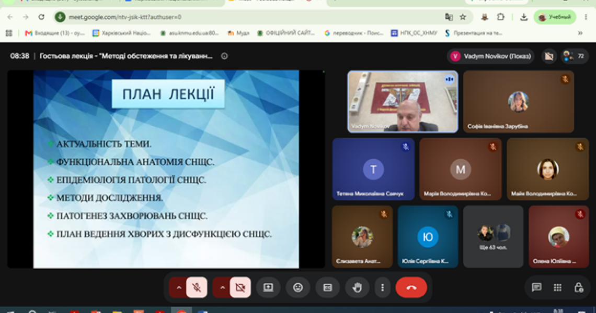Click the Vadym Novikov presenting chip

[x=491, y=56]
